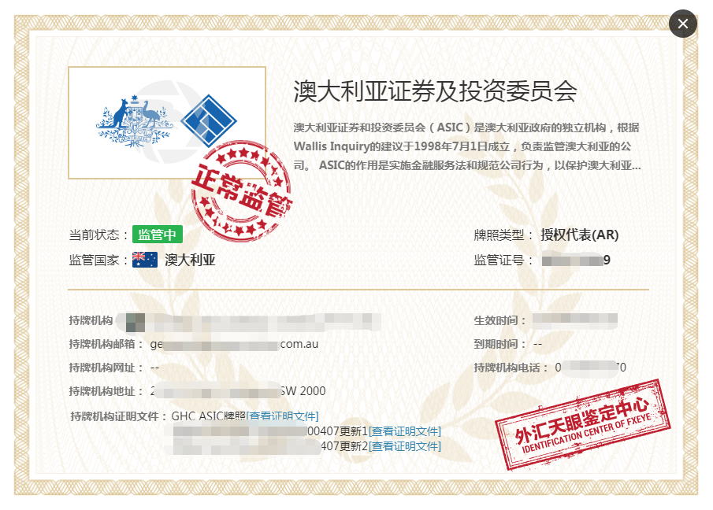Click the 持牌机构电话 phone number value
The width and height of the screenshot is (713, 510).
pos(590,367)
